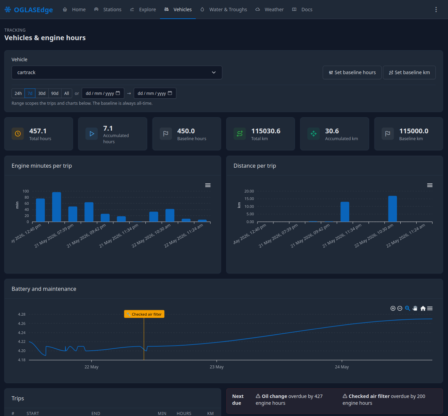Click the END column header in Trips
The height and width of the screenshot is (416, 448).
[x=96, y=413]
